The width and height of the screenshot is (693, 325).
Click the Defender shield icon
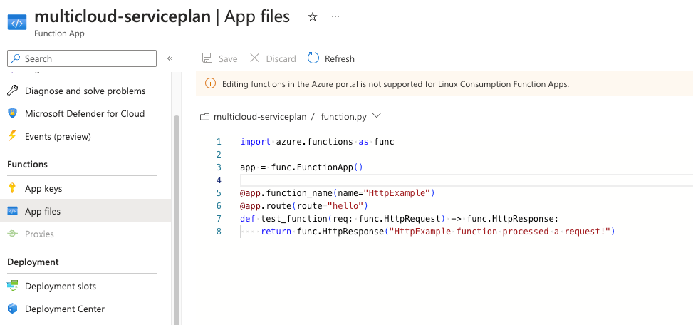tap(13, 113)
